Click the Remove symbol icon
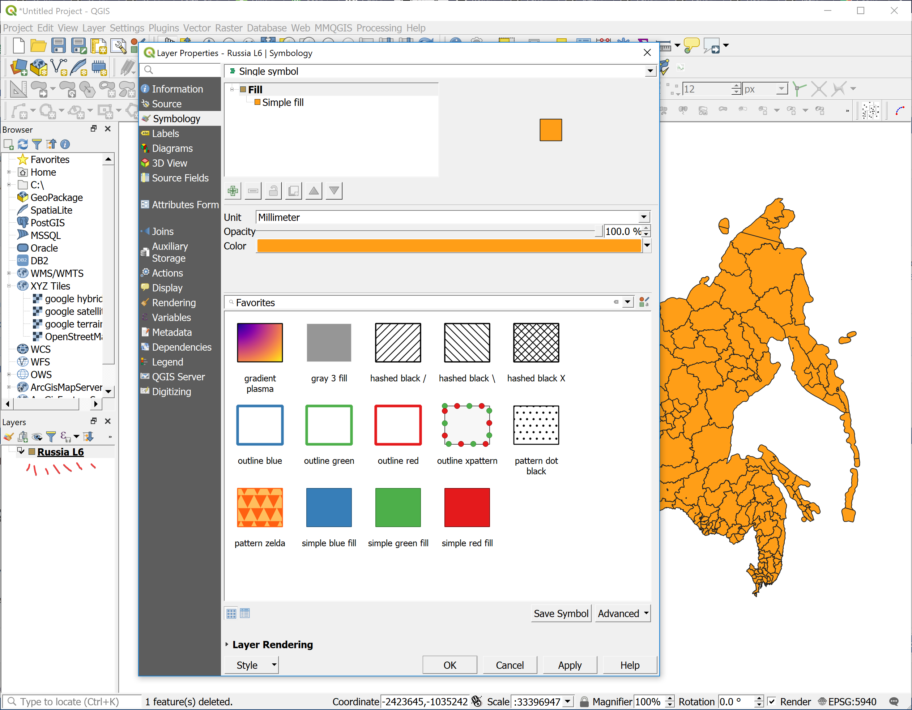 254,191
